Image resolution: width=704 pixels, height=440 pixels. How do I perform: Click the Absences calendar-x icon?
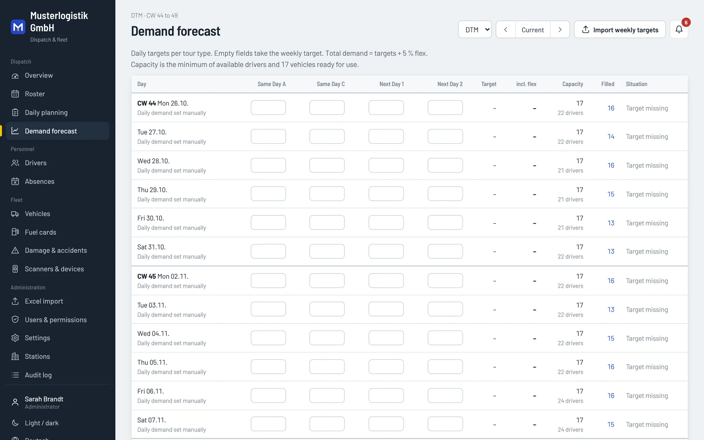[x=15, y=182]
